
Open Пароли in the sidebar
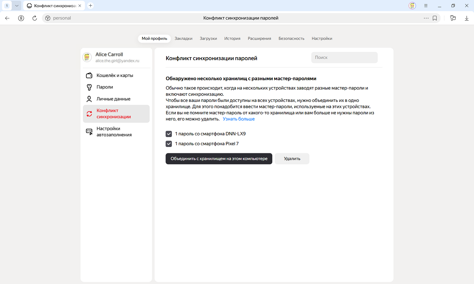tap(105, 87)
